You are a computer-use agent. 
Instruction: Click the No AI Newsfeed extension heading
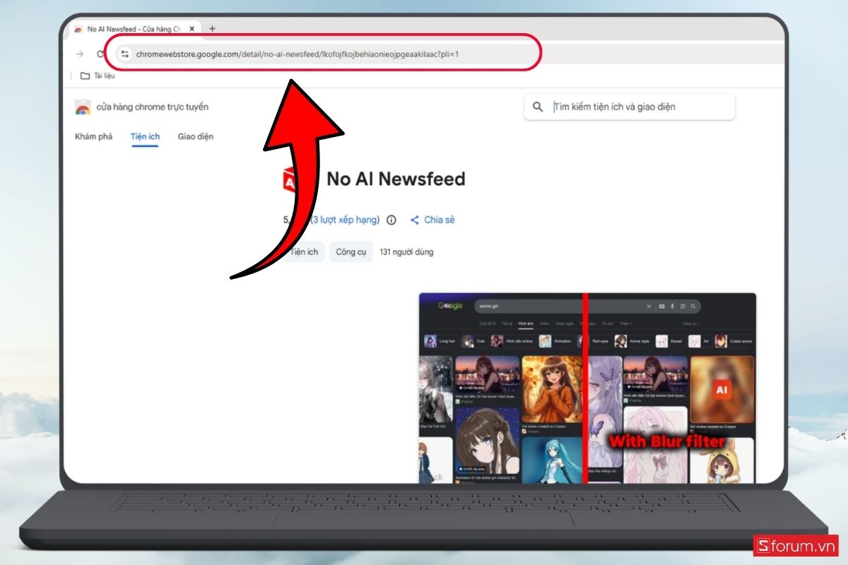click(396, 179)
